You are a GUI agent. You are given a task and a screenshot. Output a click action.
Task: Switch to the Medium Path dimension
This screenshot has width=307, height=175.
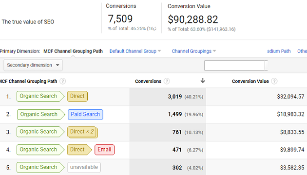[279, 51]
